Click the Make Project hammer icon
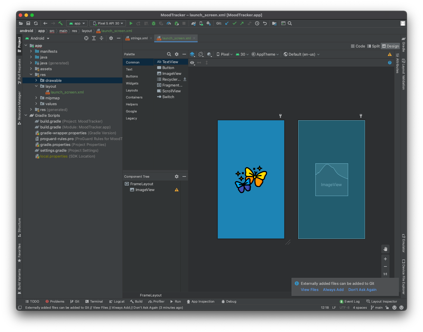 (61, 23)
